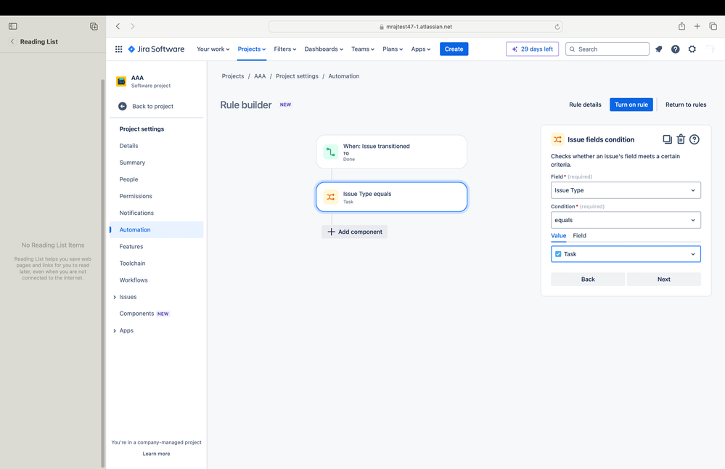This screenshot has height=469, width=725.
Task: Open Rule details
Action: (x=585, y=105)
